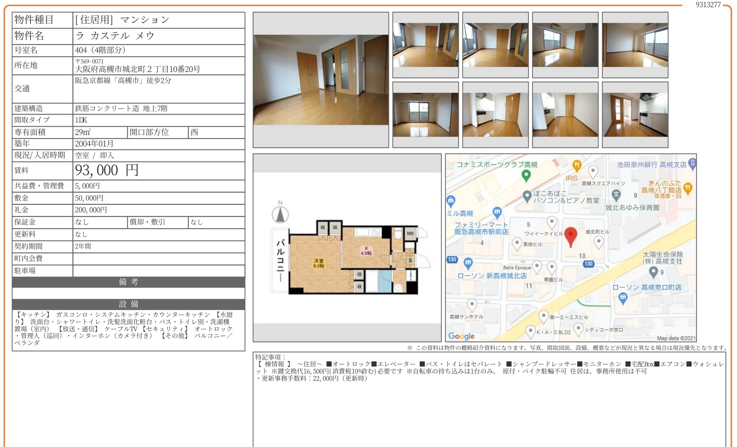Select the 太陽生命保険 高槻支社 grey pin
The height and width of the screenshot is (447, 737).
[653, 272]
